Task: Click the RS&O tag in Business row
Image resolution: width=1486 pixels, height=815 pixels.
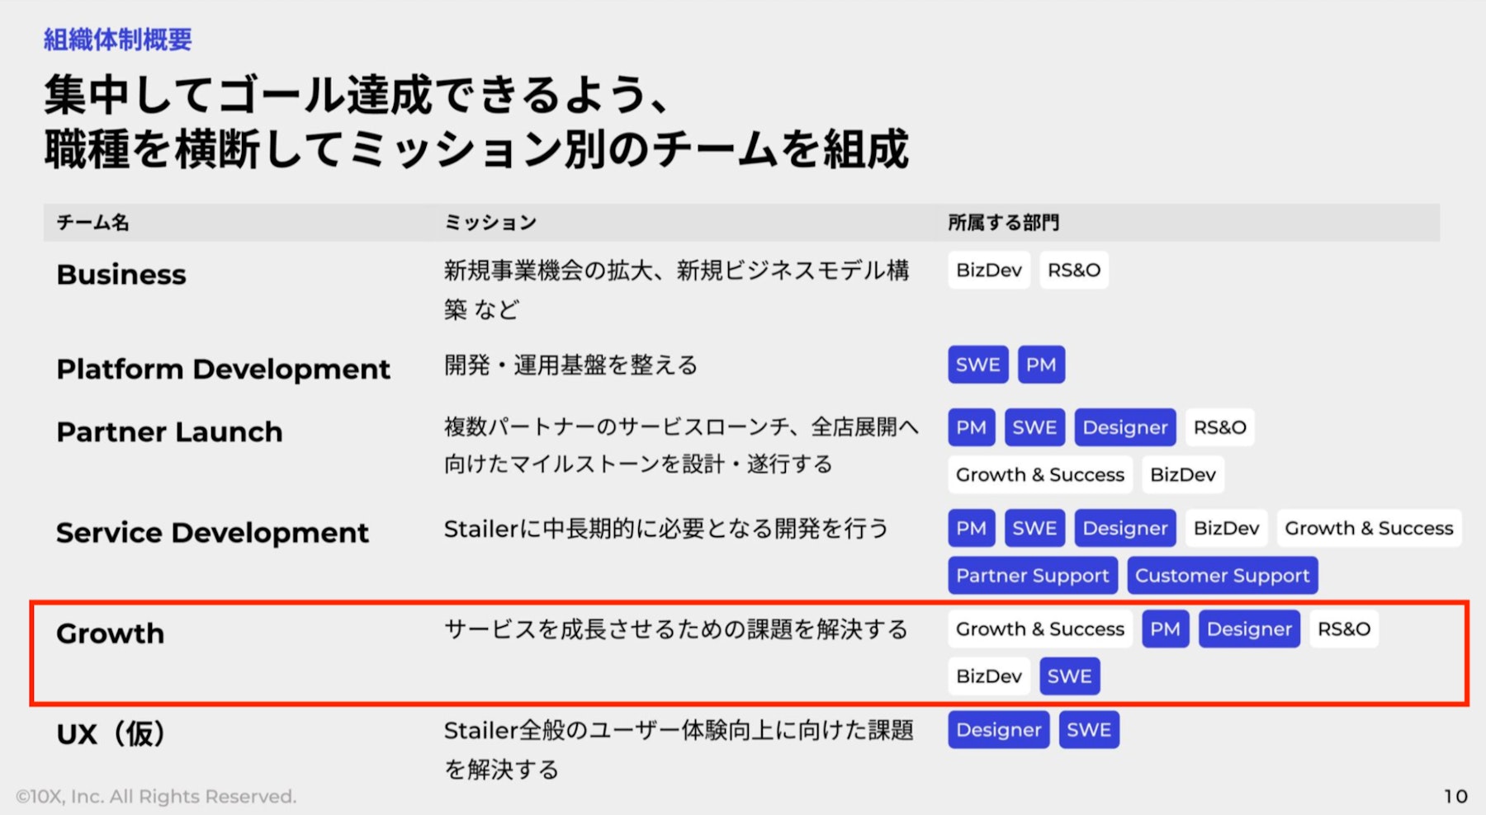Action: tap(1074, 270)
